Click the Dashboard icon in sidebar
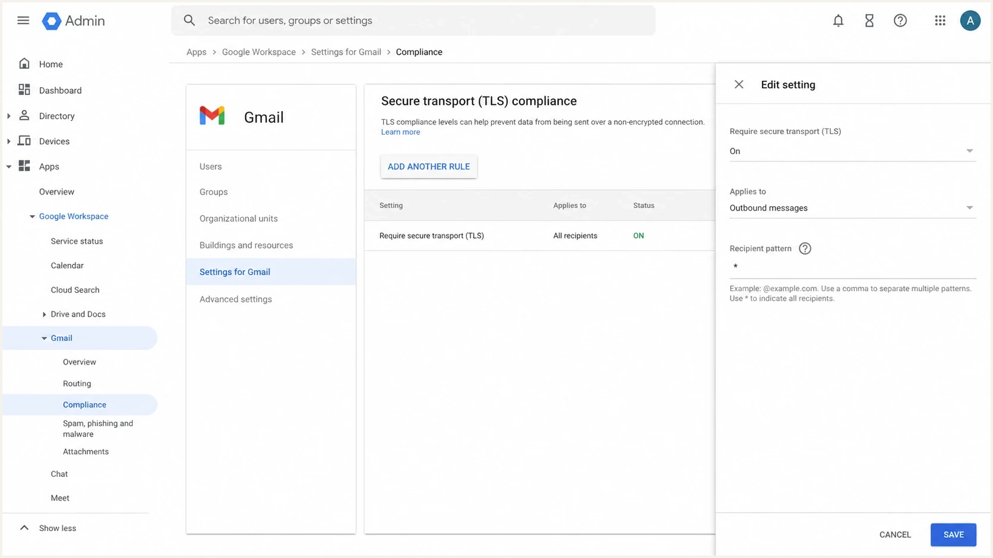The image size is (993, 558). coord(24,90)
